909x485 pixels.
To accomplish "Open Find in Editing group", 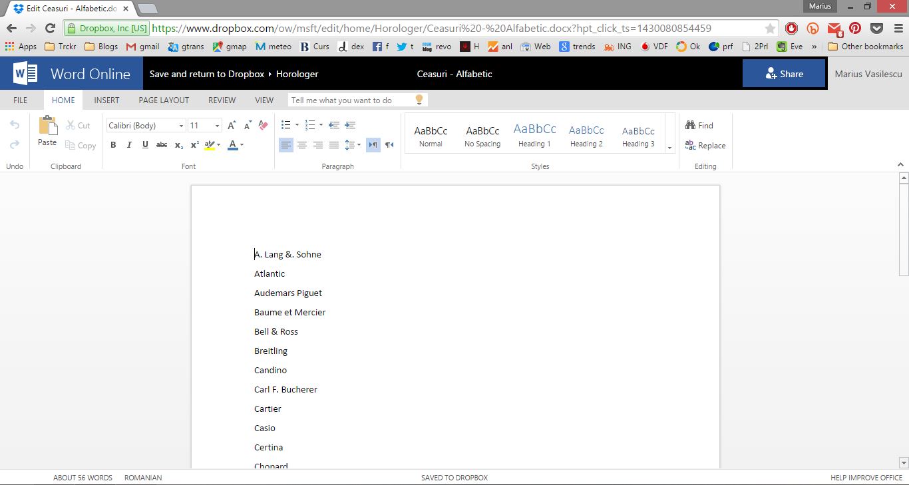I will coord(699,125).
